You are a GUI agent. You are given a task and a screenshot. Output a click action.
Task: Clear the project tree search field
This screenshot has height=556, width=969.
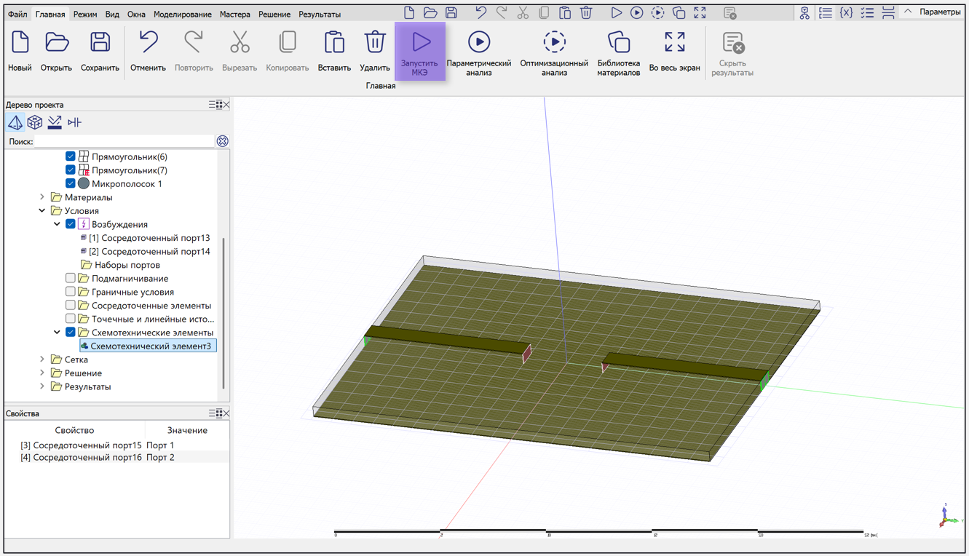[223, 141]
